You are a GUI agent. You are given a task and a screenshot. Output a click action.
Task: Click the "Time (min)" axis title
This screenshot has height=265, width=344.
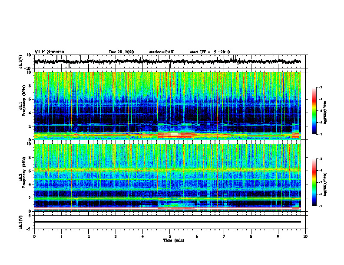(174, 240)
